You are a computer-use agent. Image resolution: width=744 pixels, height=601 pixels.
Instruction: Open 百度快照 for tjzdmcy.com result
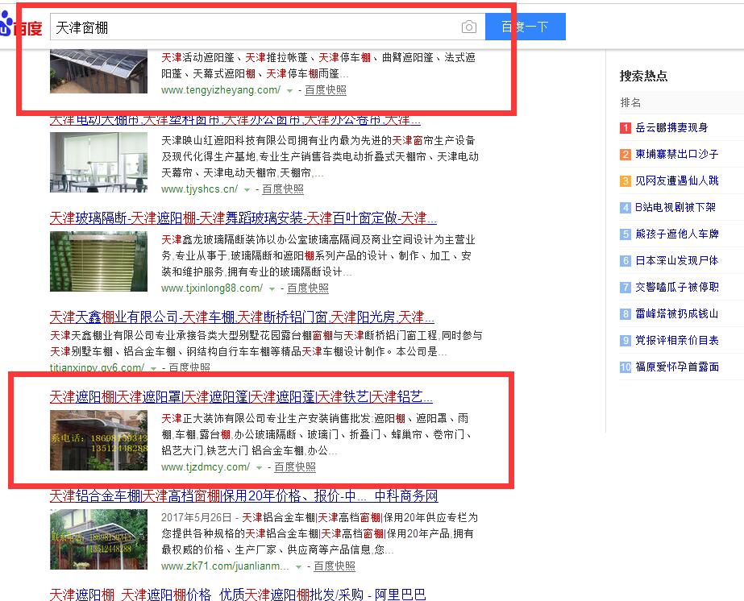click(x=295, y=467)
